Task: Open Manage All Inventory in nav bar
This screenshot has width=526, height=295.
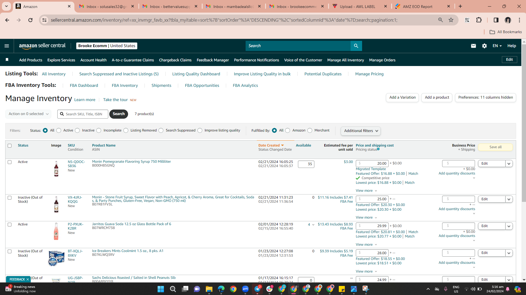Action: pyautogui.click(x=345, y=60)
